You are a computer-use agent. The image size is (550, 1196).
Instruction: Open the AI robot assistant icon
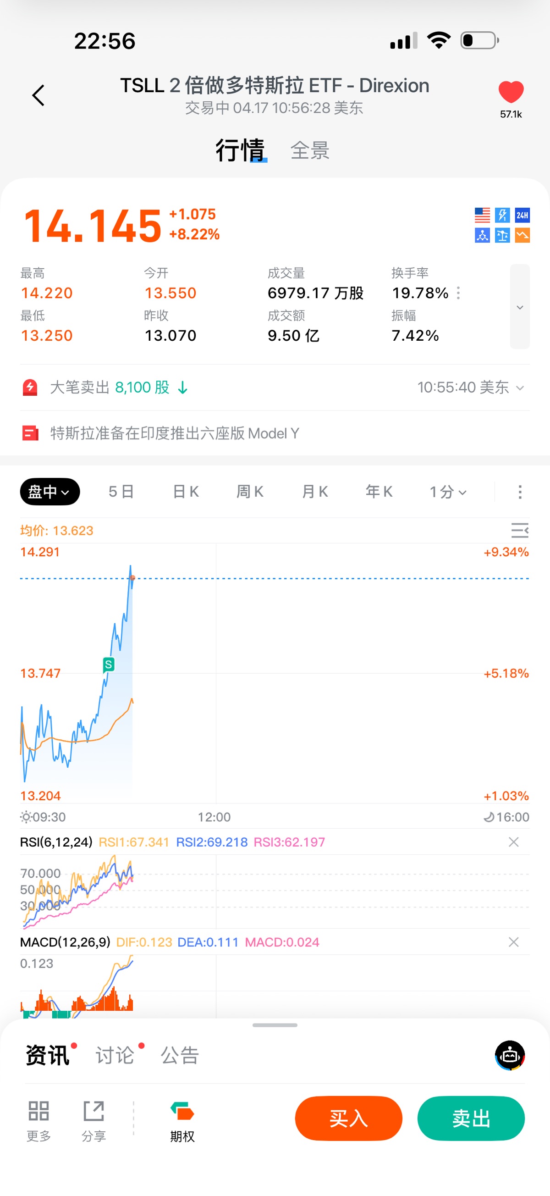(510, 1055)
